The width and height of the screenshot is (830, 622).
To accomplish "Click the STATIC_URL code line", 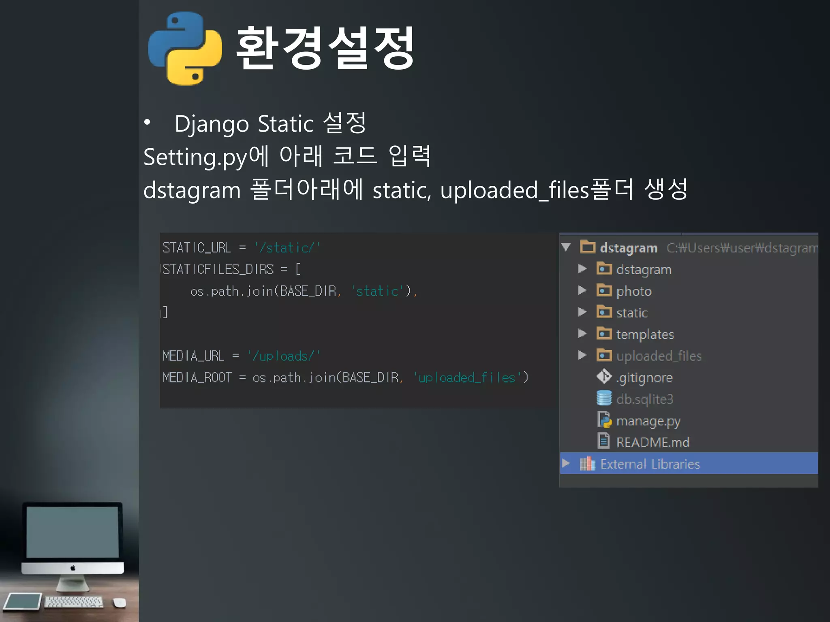I will (242, 247).
